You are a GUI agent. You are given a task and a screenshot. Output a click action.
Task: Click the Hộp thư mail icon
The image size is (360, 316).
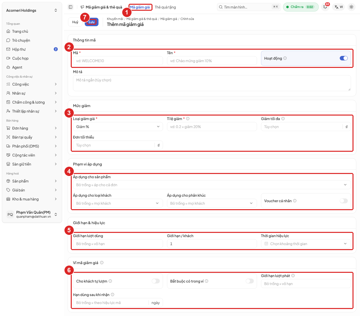point(8,49)
